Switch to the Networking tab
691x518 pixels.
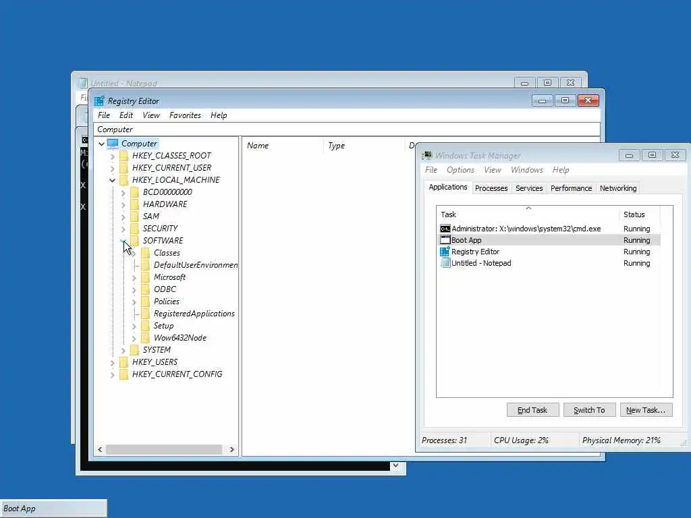[618, 188]
